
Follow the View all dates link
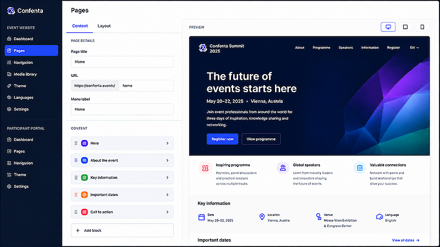[x=405, y=240]
